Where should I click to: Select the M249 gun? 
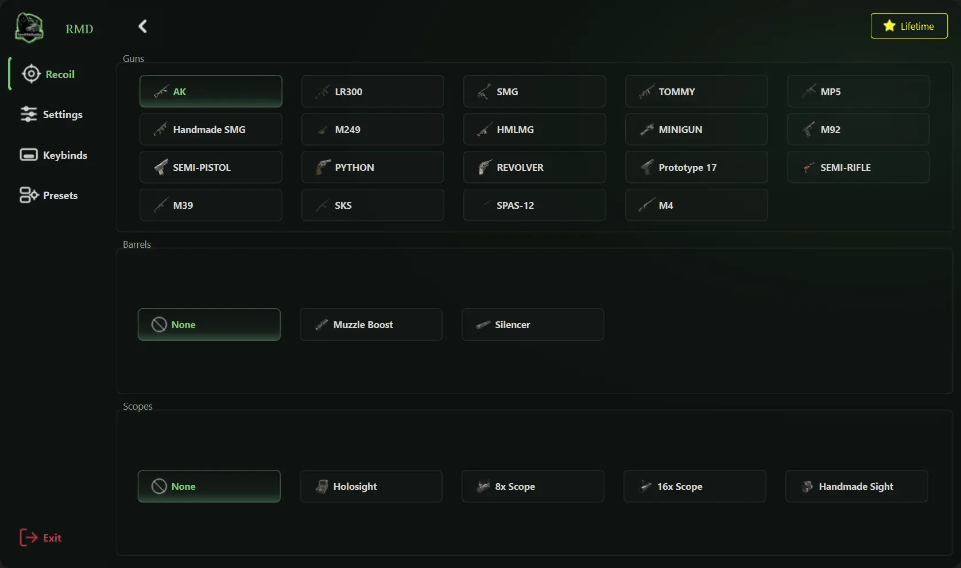click(x=372, y=129)
